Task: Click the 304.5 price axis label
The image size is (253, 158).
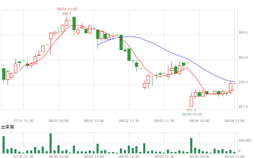Action: coord(243,33)
